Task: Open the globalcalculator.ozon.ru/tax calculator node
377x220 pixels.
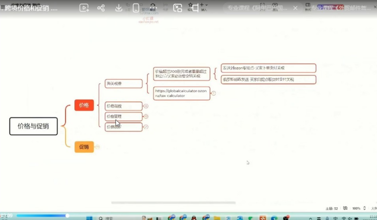Action: pos(181,93)
